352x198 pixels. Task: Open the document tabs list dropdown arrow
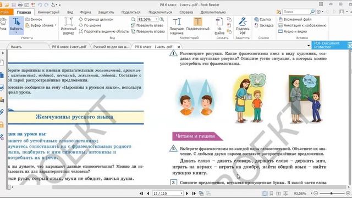tap(309, 46)
